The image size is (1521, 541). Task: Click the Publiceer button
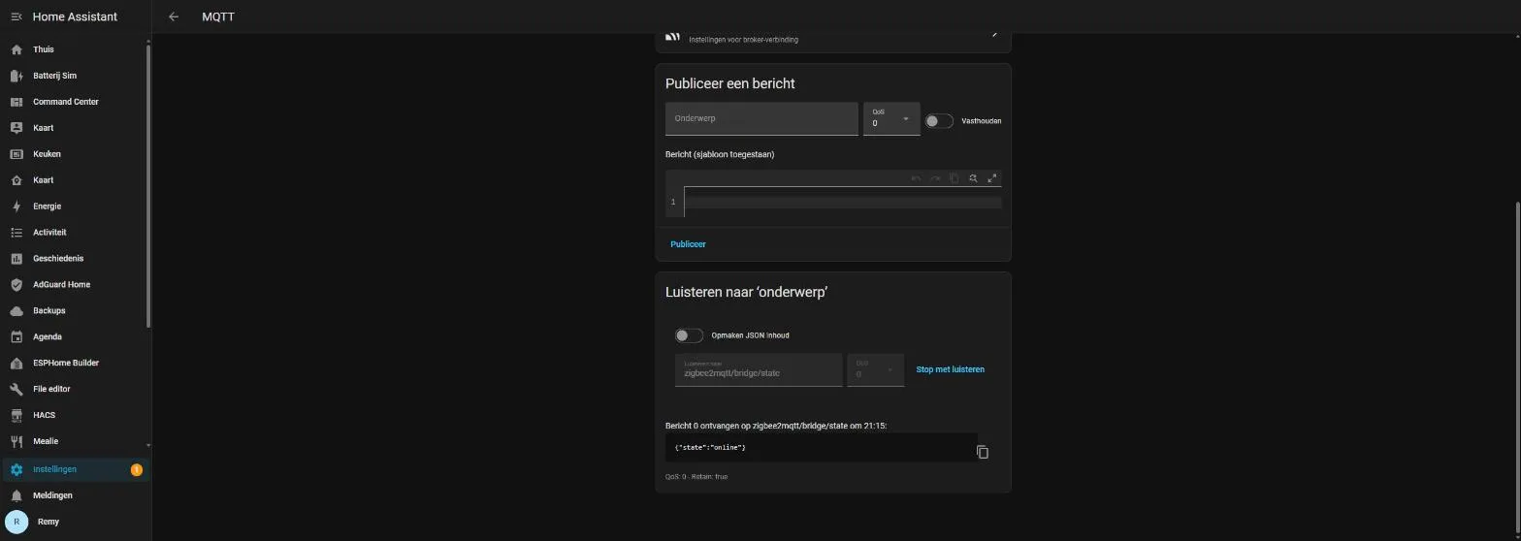(x=688, y=244)
